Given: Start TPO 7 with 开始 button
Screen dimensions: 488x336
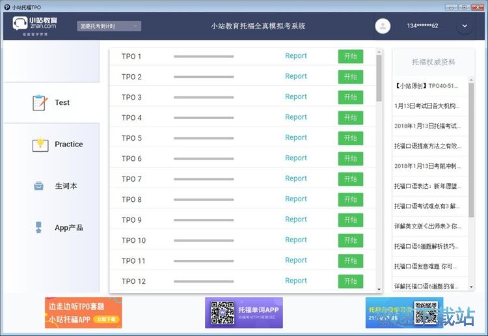Looking at the screenshot, I should point(351,179).
